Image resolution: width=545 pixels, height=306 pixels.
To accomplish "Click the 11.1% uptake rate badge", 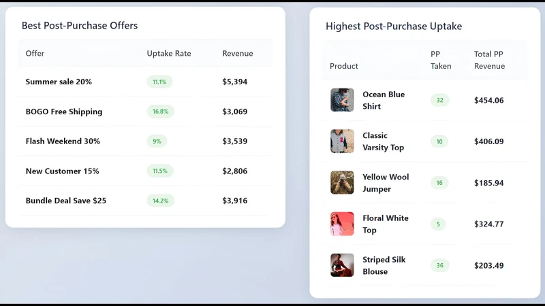I will [159, 82].
